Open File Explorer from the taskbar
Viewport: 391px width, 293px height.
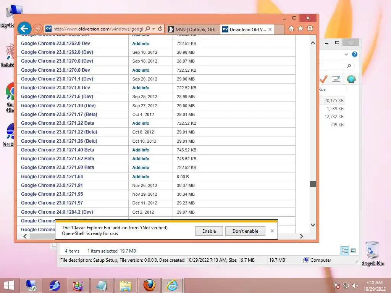(x=125, y=285)
